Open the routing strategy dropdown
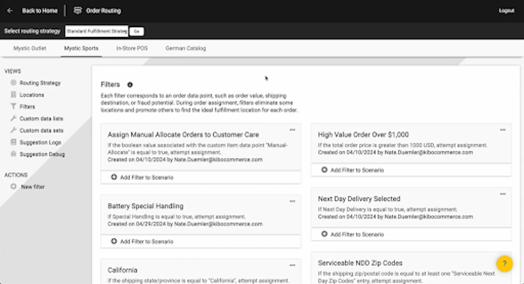This screenshot has width=524, height=284. 96,31
